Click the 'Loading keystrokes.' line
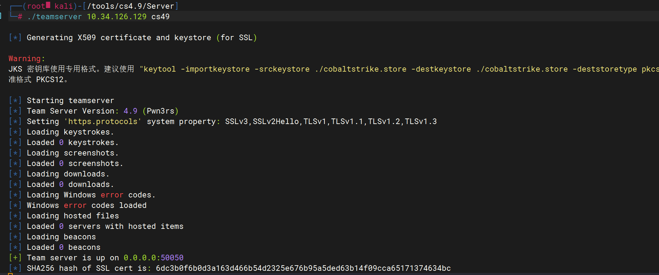The height and width of the screenshot is (275, 659). (70, 132)
